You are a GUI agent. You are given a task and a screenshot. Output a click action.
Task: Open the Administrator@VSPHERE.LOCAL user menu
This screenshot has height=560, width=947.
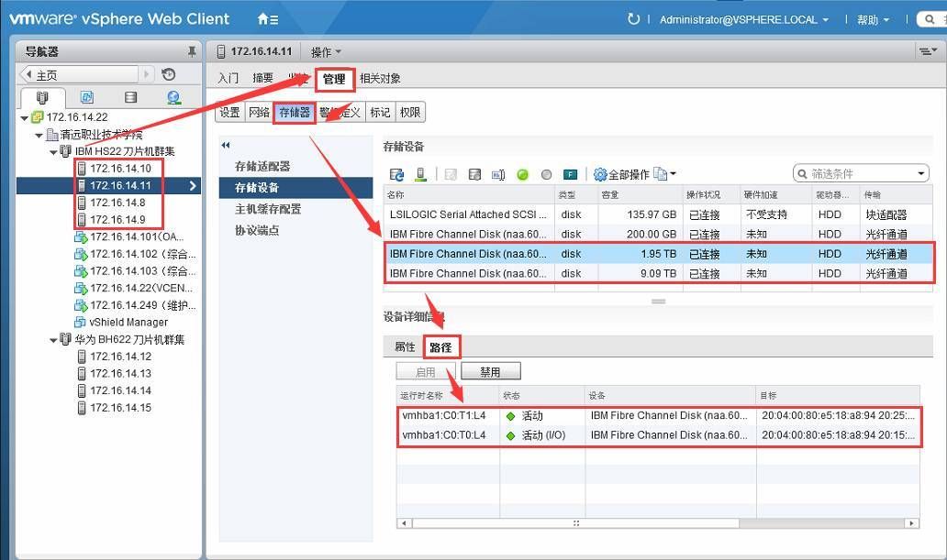743,20
